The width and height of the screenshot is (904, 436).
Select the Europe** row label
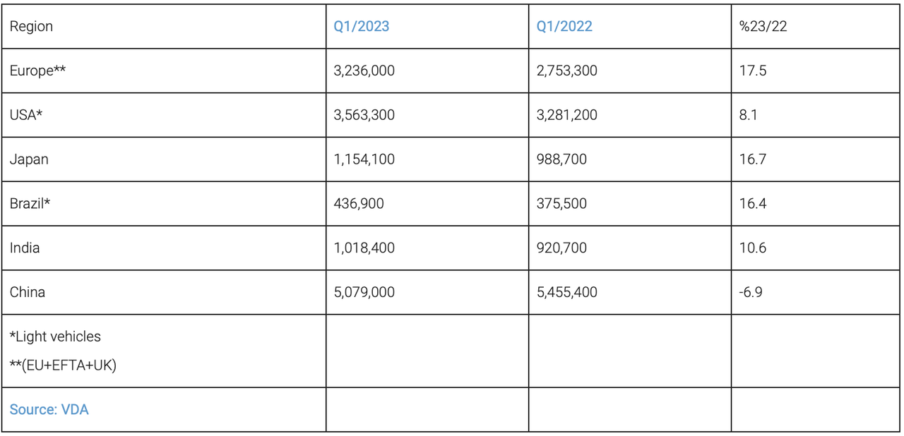(x=38, y=71)
